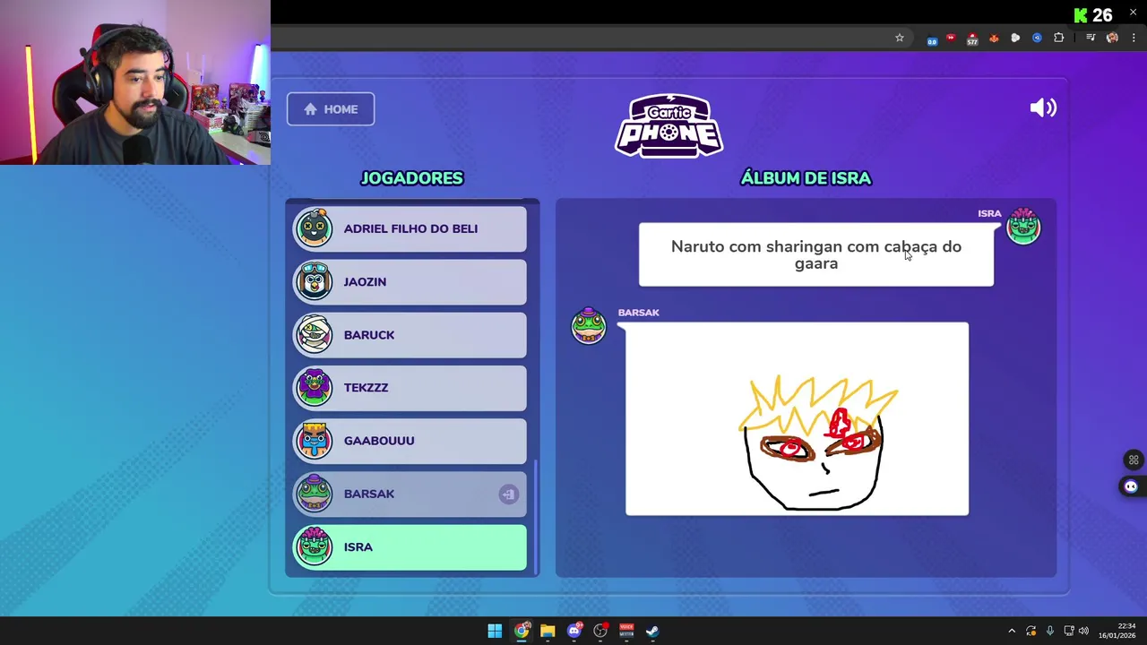Open OBS Studio from the taskbar
The image size is (1147, 645).
600,632
